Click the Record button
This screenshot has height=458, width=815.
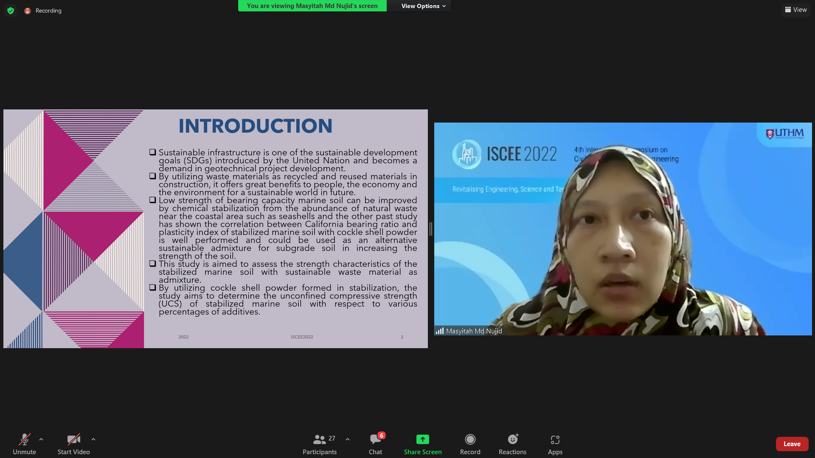click(470, 444)
